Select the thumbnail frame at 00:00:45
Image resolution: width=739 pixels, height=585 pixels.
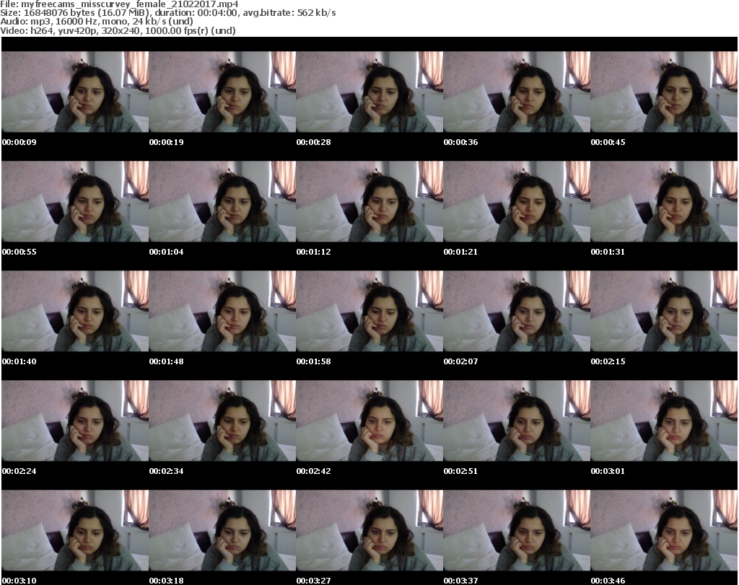[664, 92]
